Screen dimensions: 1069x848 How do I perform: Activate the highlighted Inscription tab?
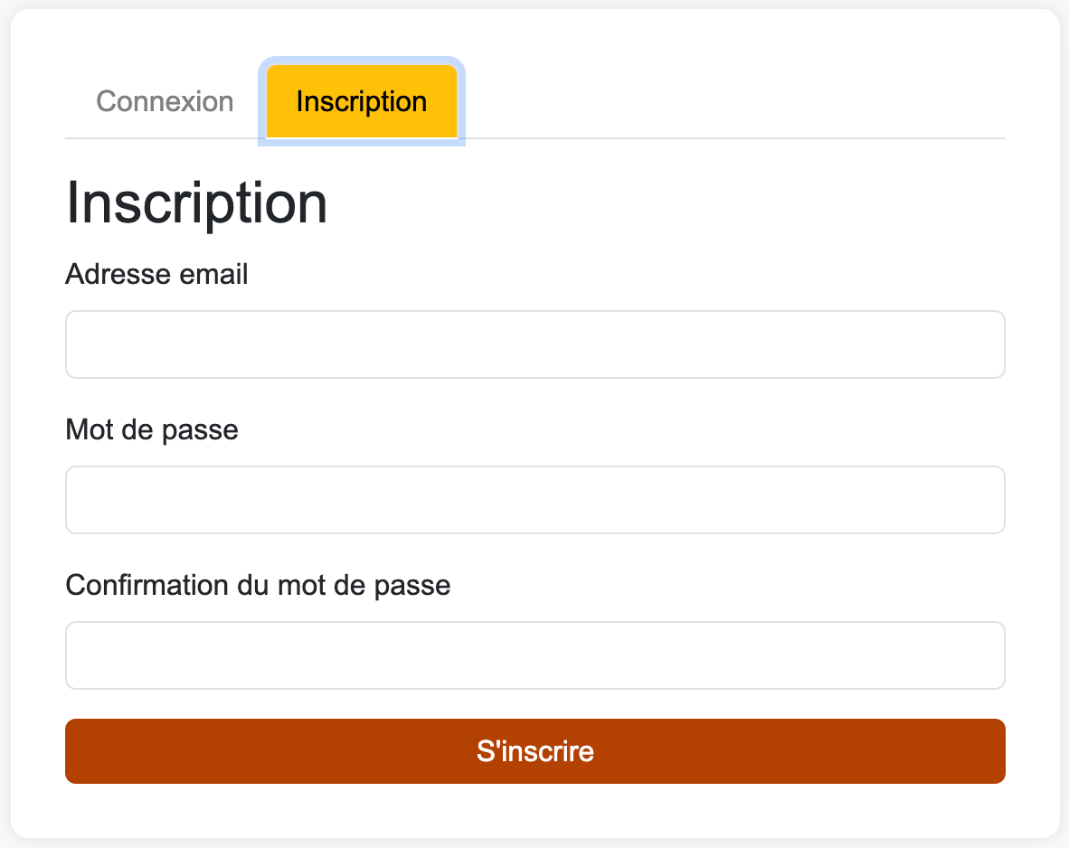[361, 101]
